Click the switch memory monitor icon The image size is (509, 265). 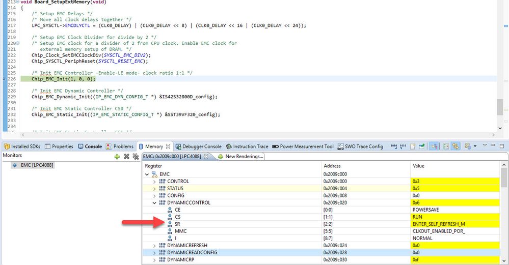coord(468,146)
